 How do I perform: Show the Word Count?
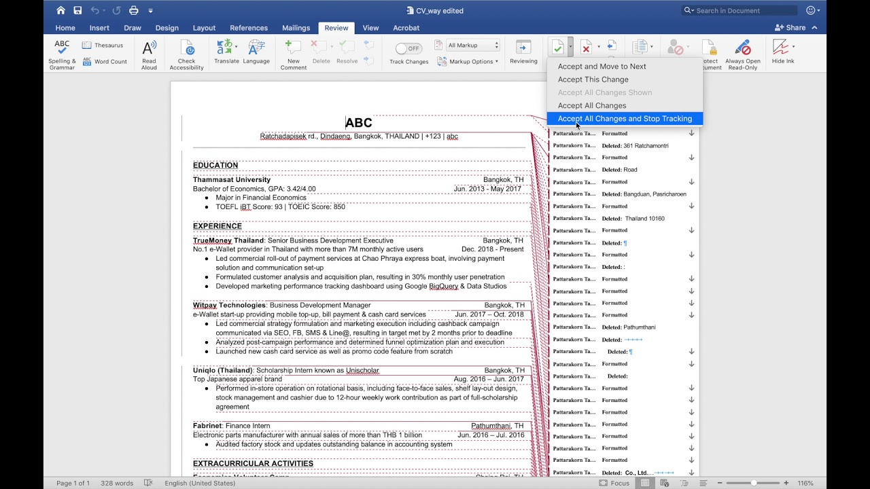[x=105, y=61]
